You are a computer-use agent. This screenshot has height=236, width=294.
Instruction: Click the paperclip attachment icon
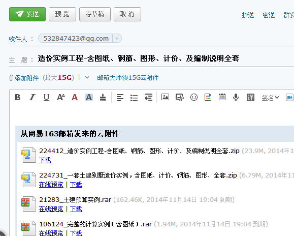pos(11,78)
